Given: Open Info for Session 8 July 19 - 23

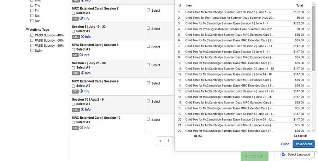Looking at the screenshot, I should (86, 37).
